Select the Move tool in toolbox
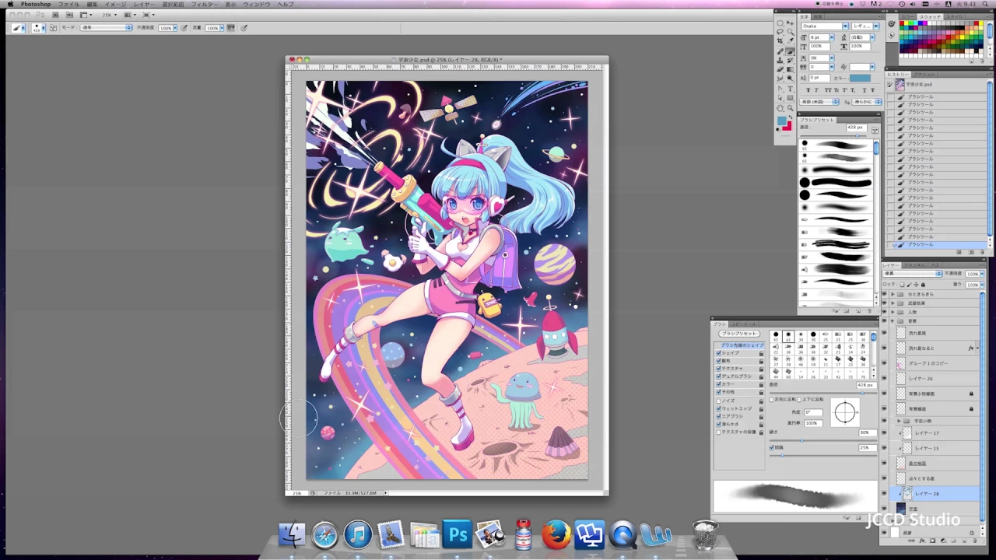This screenshot has height=560, width=996. [791, 23]
